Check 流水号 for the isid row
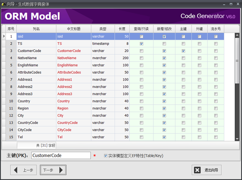 (x=216, y=36)
